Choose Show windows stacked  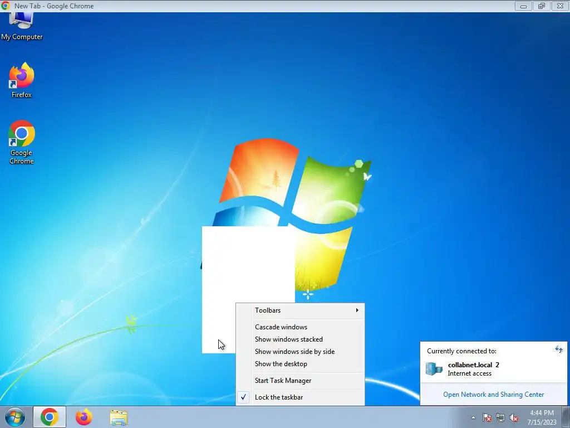tap(300, 339)
